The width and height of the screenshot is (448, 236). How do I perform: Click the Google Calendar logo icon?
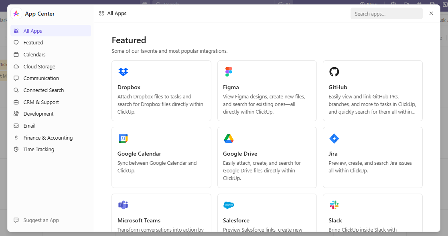(x=123, y=138)
